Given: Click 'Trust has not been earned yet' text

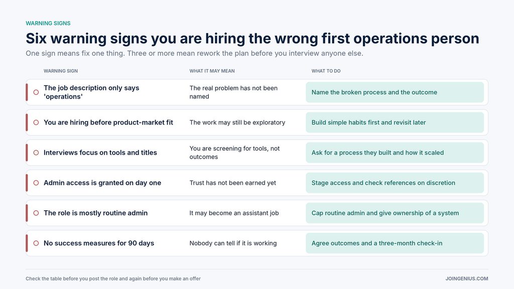Looking at the screenshot, I should [233, 183].
